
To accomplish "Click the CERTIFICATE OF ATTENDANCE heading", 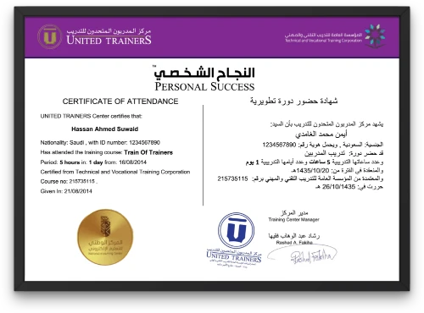I will tap(120, 102).
